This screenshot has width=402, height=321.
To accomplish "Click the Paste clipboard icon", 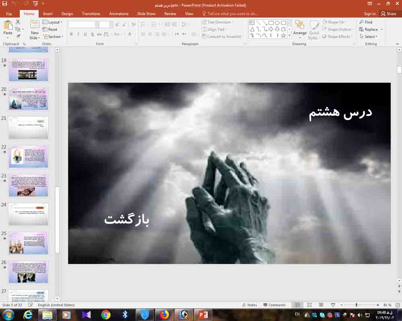I will click(x=8, y=26).
